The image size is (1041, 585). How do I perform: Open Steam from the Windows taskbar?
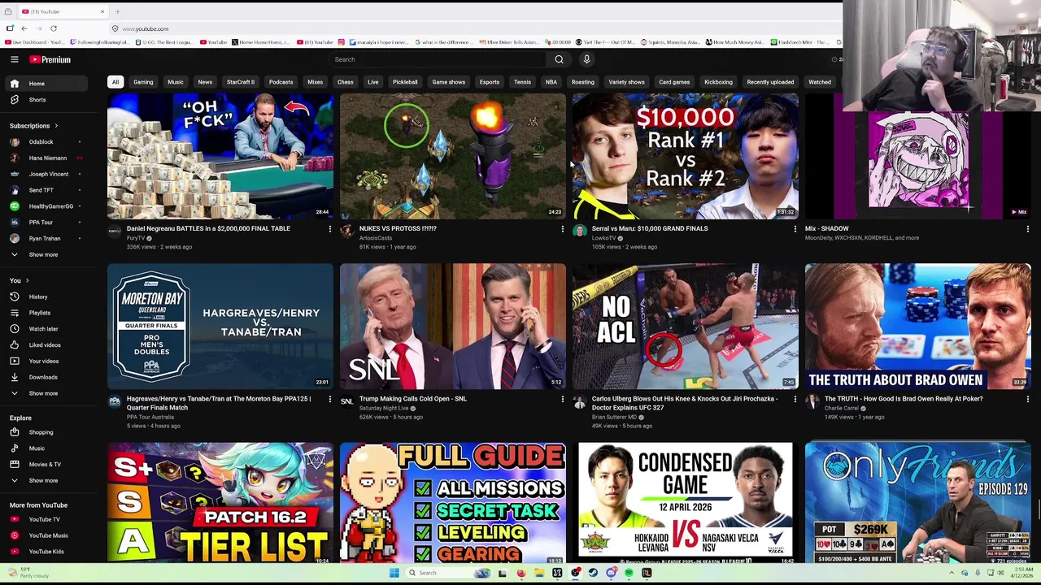pos(593,573)
